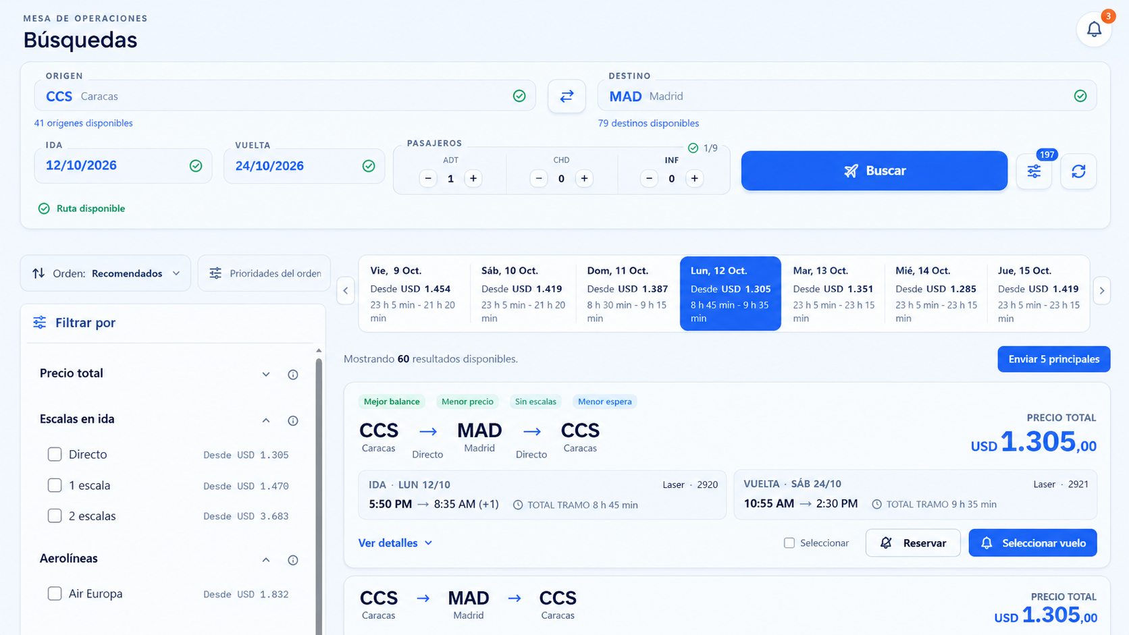This screenshot has width=1129, height=635.
Task: Check the Directo filter
Action: (55, 454)
